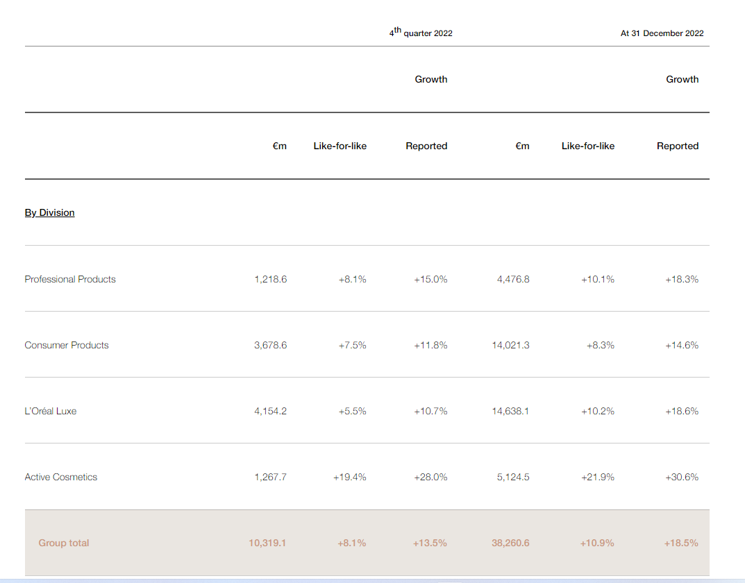The width and height of the screenshot is (745, 583).
Task: Click the 38,260.6 Group total figure
Action: tap(510, 543)
